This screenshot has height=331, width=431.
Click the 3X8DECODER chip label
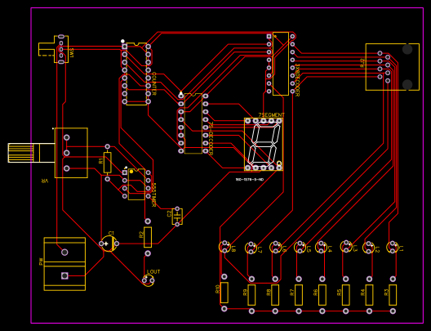point(297,80)
